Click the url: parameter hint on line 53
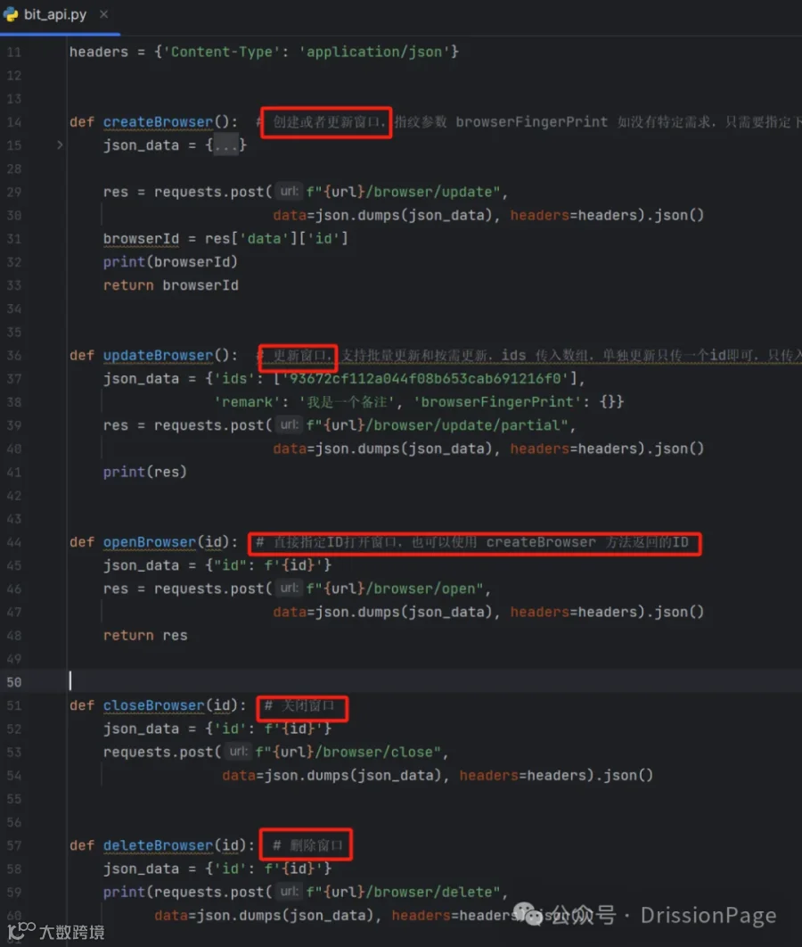The image size is (802, 947). [x=238, y=752]
